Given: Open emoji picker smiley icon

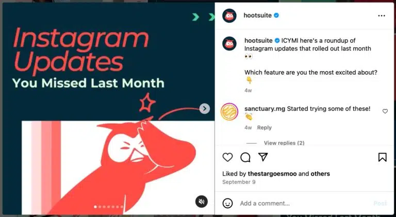Looking at the screenshot, I should click(x=227, y=203).
